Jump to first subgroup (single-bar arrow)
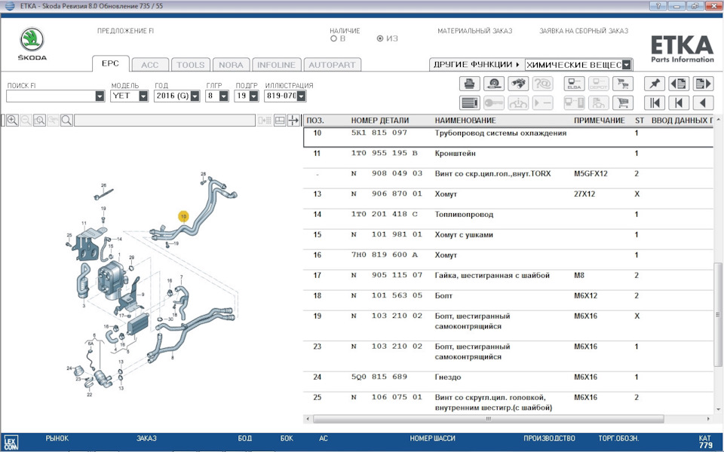 point(679,103)
